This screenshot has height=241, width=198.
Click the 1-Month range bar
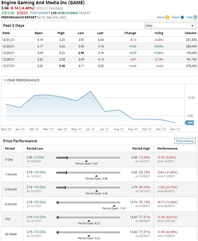pos(88,173)
